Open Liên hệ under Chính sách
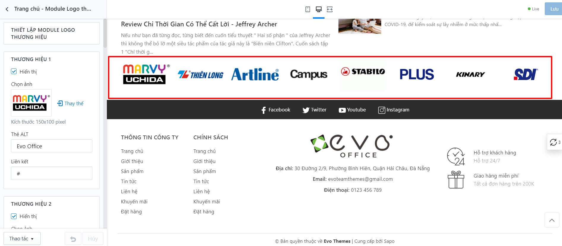 click(x=202, y=191)
